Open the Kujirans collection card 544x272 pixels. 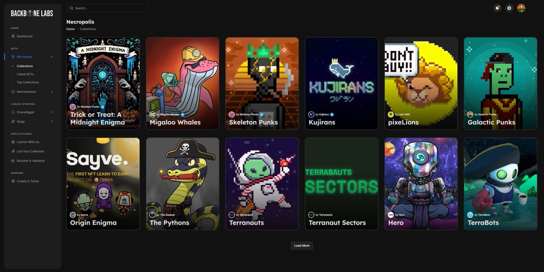pyautogui.click(x=342, y=83)
